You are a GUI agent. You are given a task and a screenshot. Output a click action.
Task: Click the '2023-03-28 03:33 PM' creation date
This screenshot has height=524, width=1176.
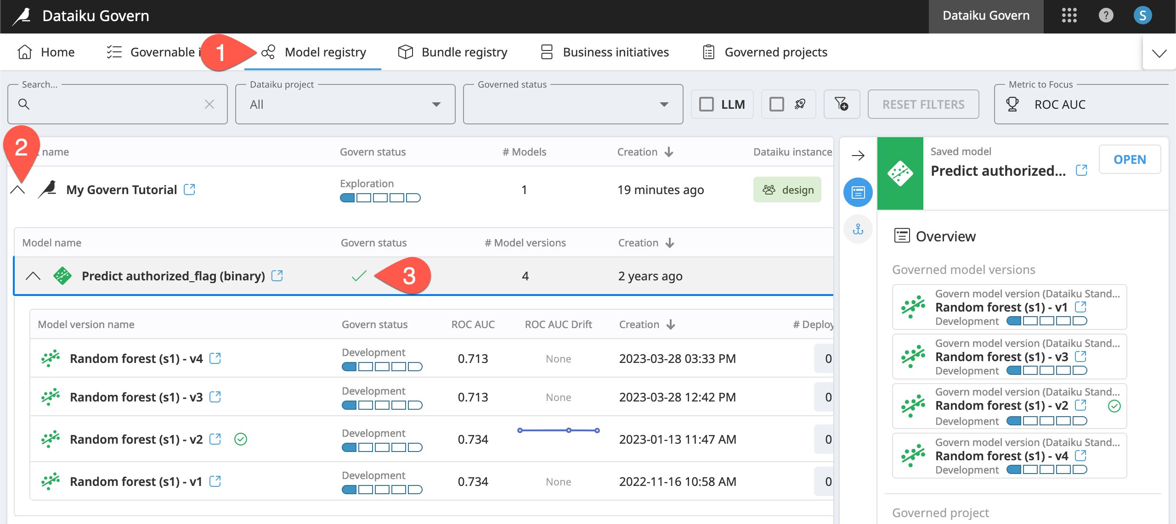click(677, 358)
